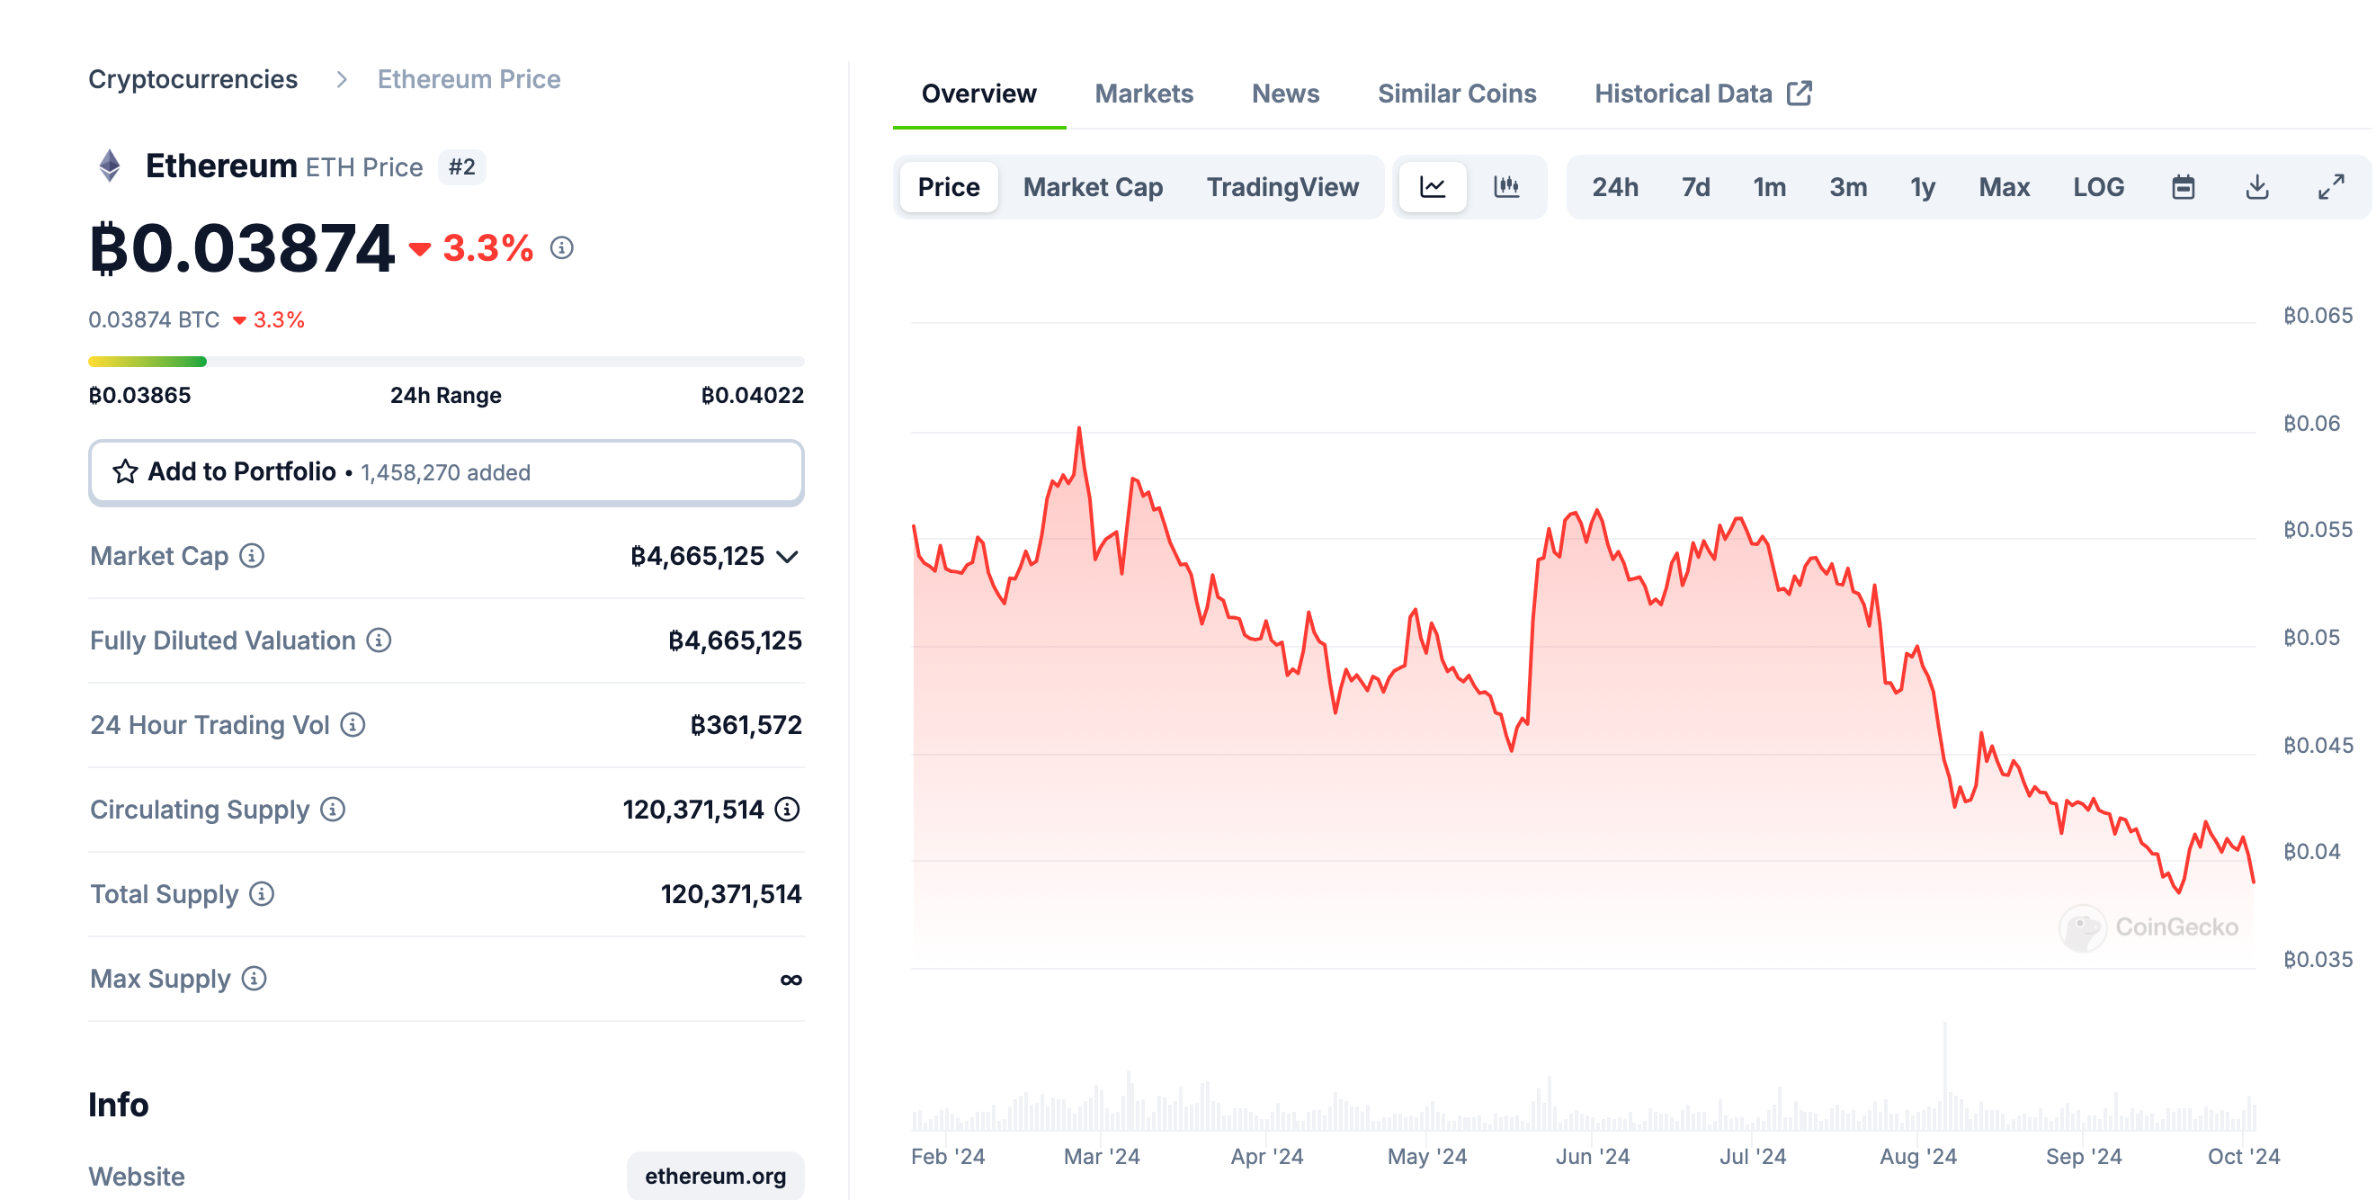Open info icon beside 120,371,514 circulating value

point(787,809)
